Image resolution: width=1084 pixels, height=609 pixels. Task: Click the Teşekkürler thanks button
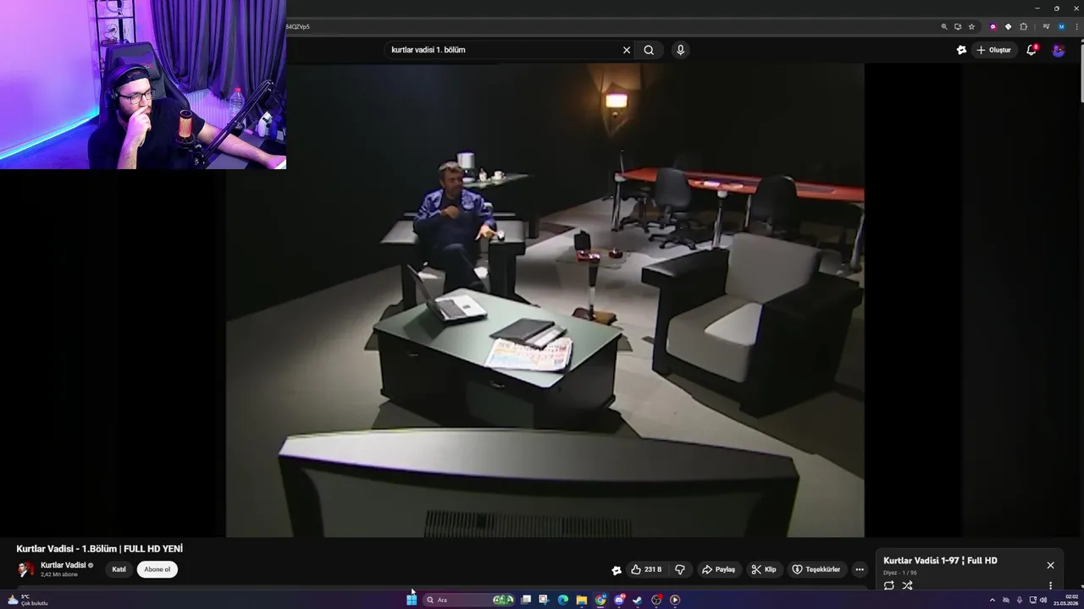[817, 569]
